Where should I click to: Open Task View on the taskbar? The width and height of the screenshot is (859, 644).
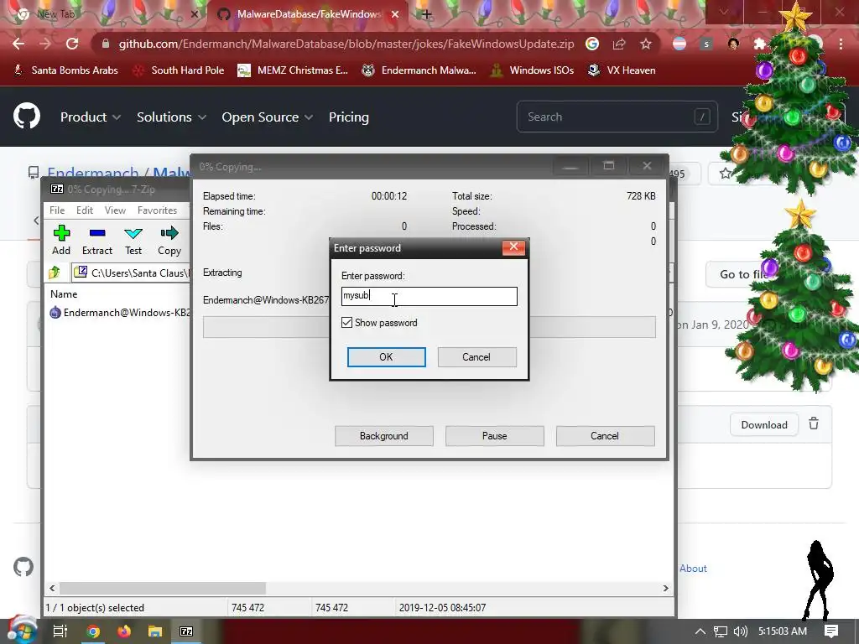coord(60,631)
